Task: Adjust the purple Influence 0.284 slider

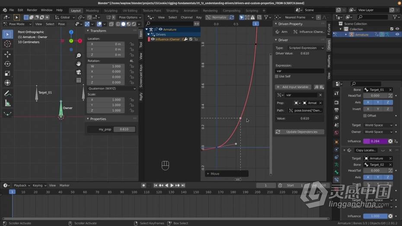Action: 375,141
